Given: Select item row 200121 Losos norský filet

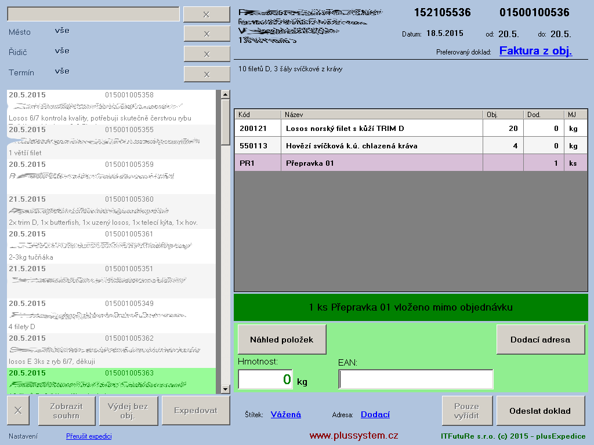Looking at the screenshot, I should 411,128.
